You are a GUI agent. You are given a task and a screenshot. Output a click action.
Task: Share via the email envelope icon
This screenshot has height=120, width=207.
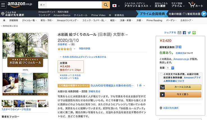179,33
